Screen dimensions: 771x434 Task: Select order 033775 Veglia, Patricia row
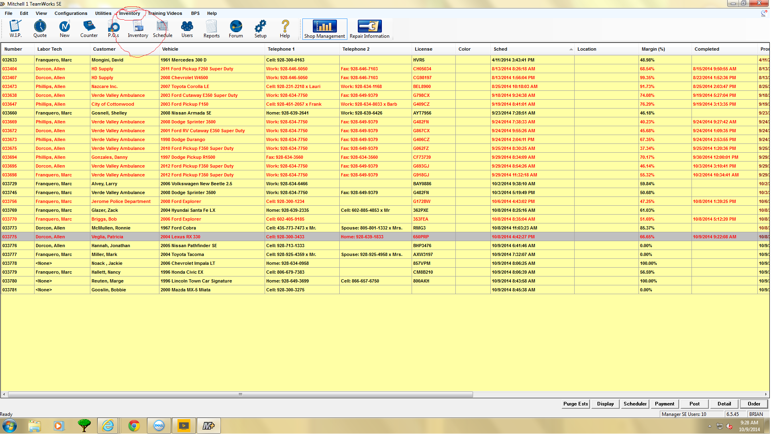click(385, 237)
